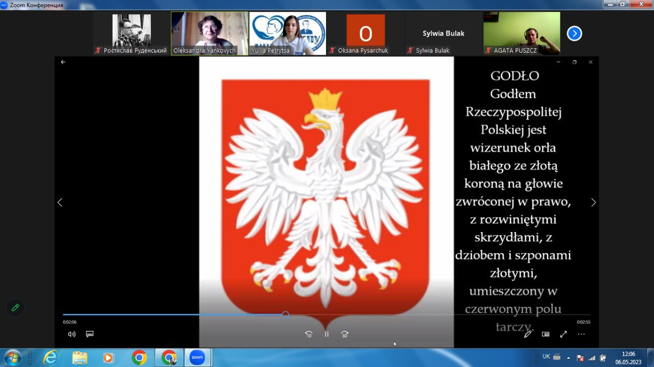Go to previous item with left chevron
This screenshot has height=367, width=654.
pos(60,203)
